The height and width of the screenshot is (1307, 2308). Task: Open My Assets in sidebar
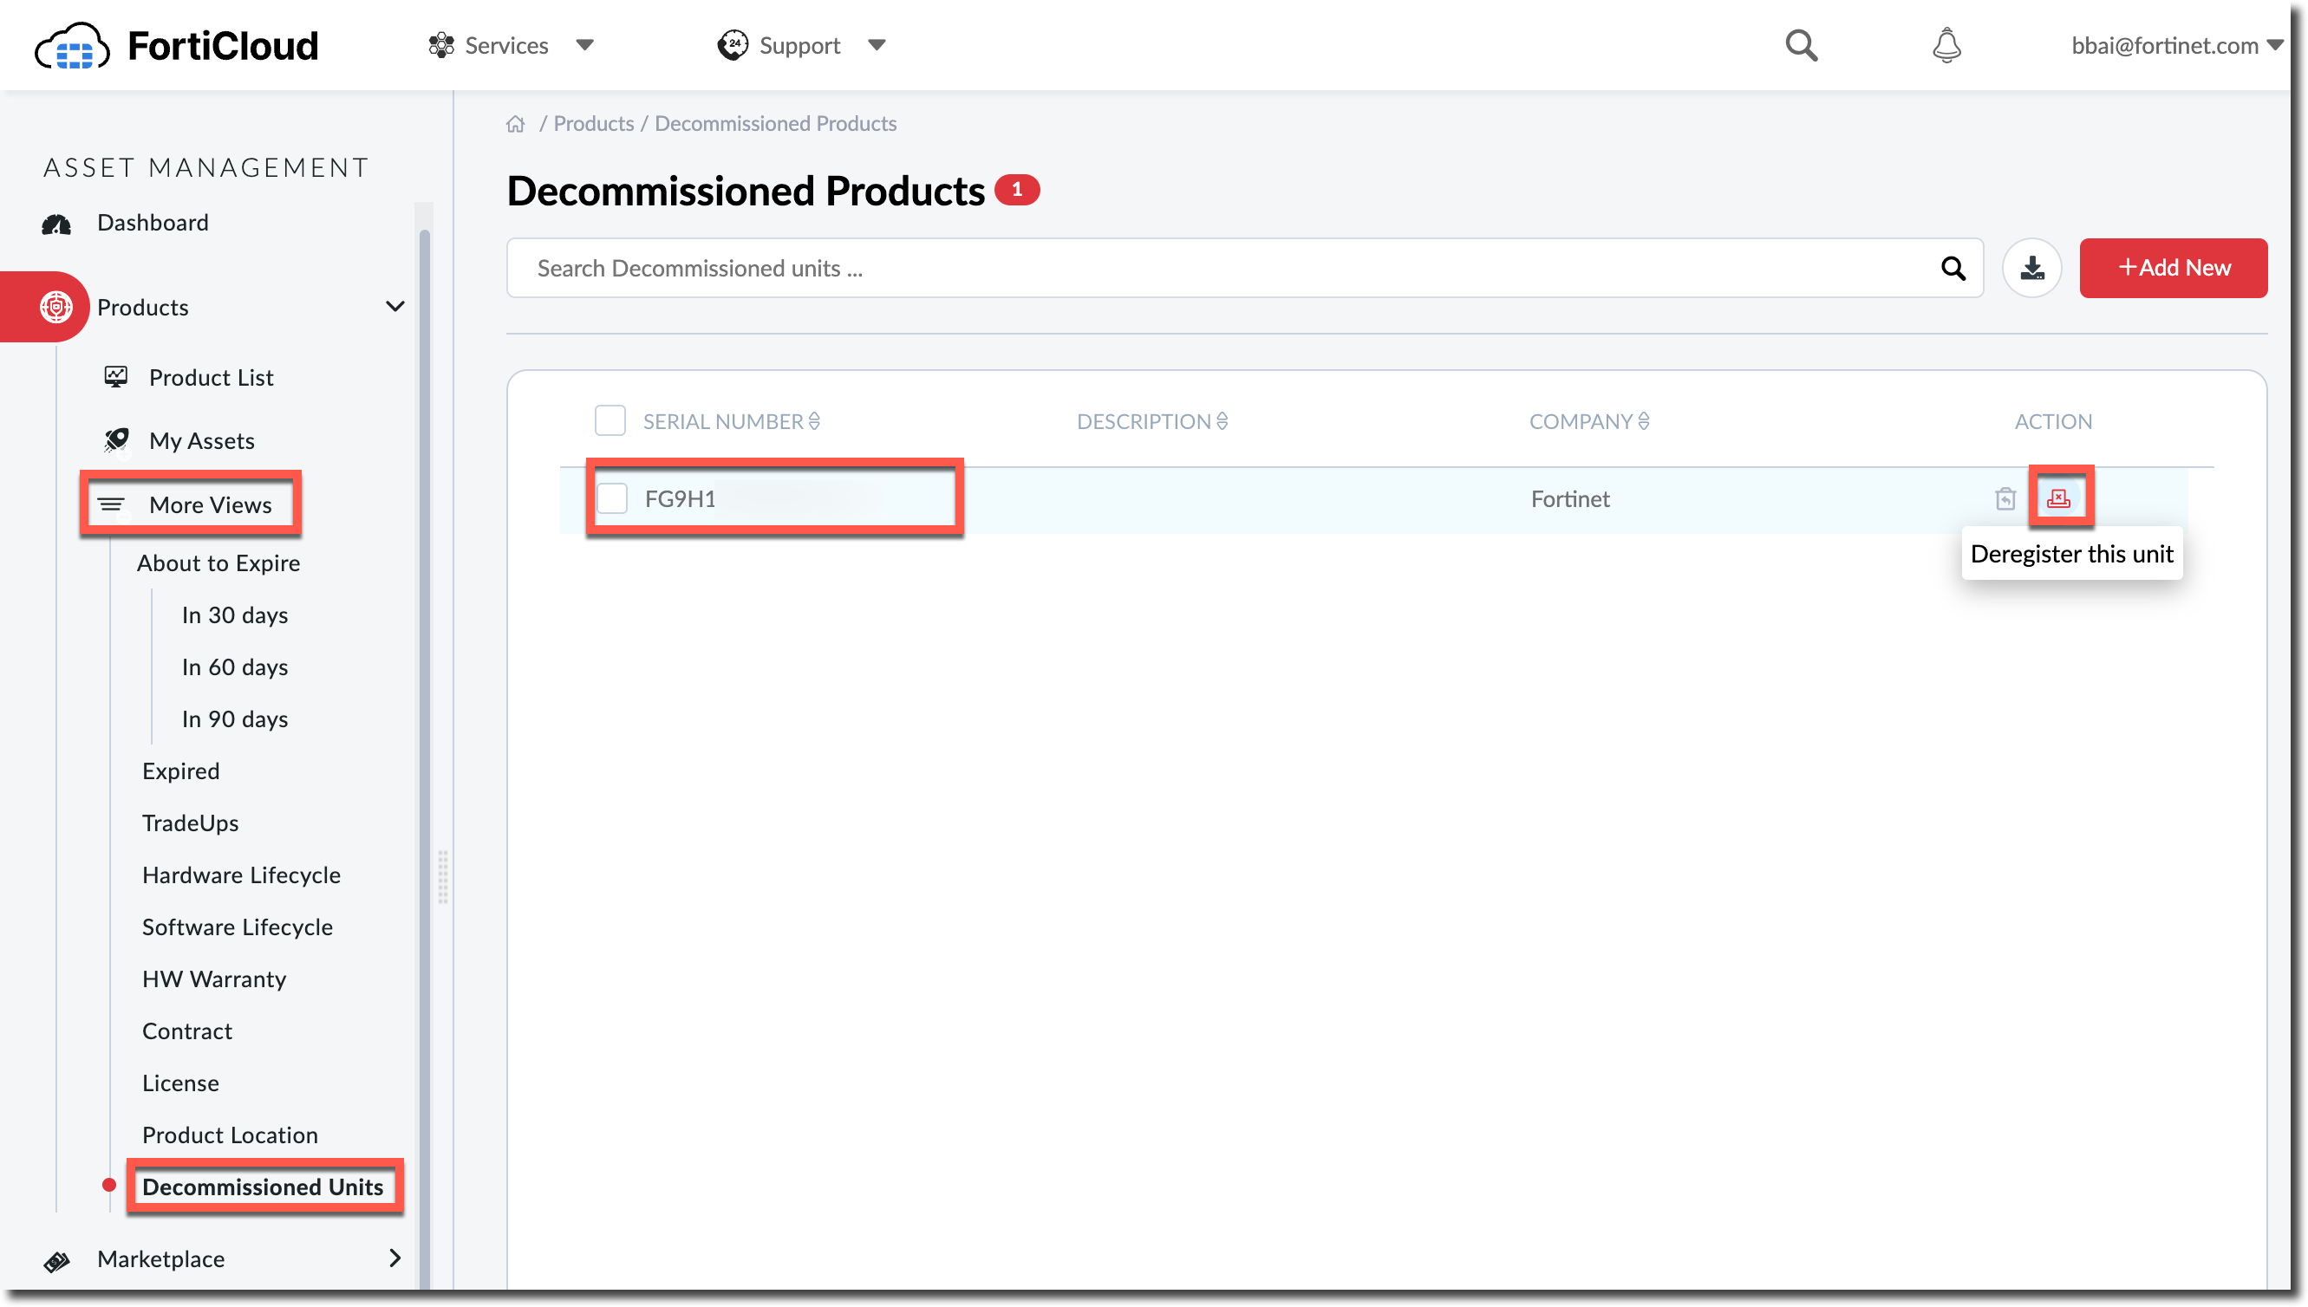tap(202, 441)
